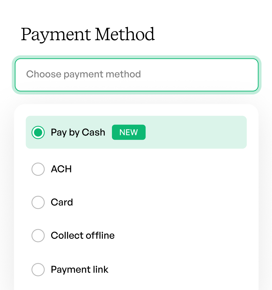Image resolution: width=272 pixels, height=290 pixels.
Task: Select the Pay by Cash radio button
Action: click(38, 132)
